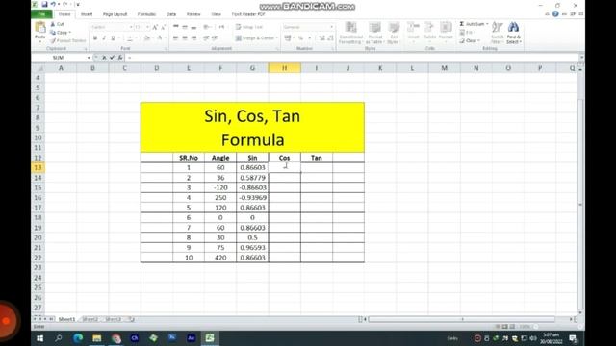Click the Format cells button
The width and height of the screenshot is (616, 346).
pyautogui.click(x=446, y=32)
